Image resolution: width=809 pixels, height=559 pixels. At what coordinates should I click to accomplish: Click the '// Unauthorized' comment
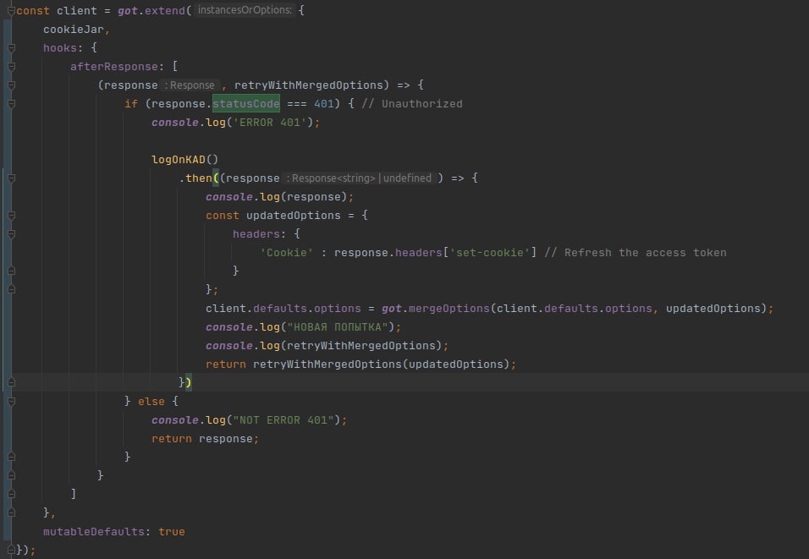pos(412,104)
